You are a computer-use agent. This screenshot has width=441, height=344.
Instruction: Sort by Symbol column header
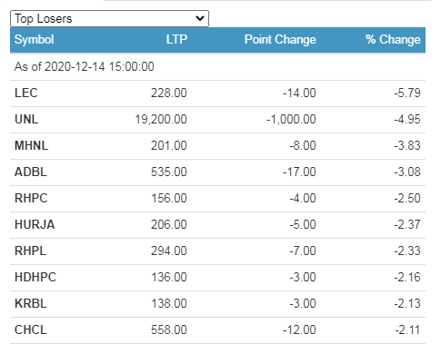[35, 40]
